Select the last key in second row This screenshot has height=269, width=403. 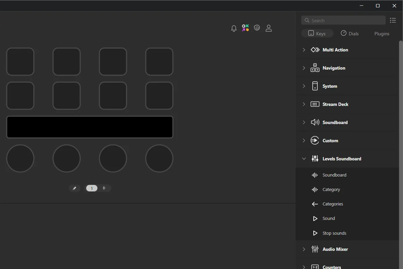(159, 96)
